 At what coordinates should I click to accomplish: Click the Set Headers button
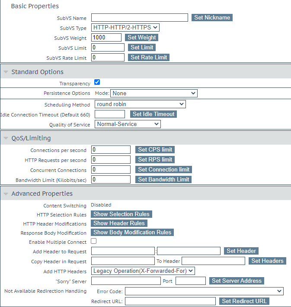pos(267,261)
